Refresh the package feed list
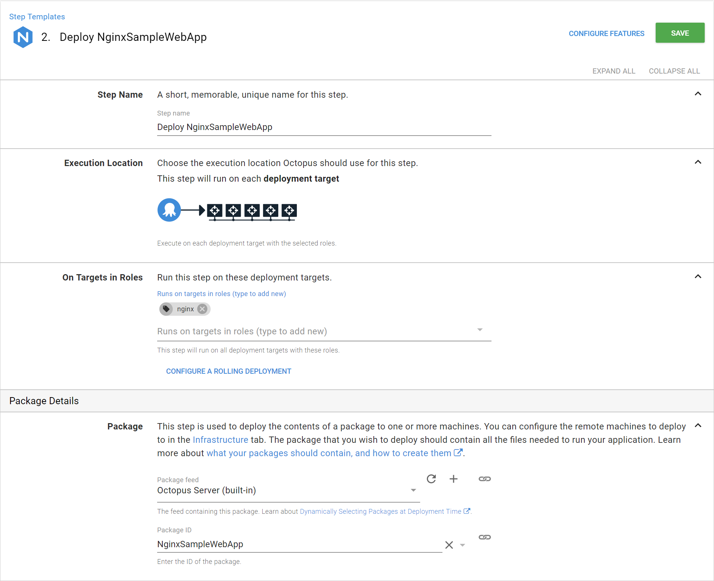This screenshot has height=581, width=714. point(431,479)
